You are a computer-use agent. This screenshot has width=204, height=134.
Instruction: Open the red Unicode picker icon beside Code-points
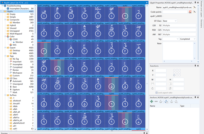(190, 12)
